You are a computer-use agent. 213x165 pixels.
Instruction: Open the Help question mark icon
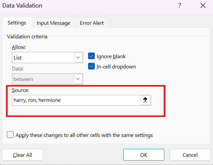pyautogui.click(x=180, y=6)
